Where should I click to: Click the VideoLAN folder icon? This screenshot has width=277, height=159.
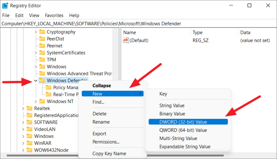(29, 129)
